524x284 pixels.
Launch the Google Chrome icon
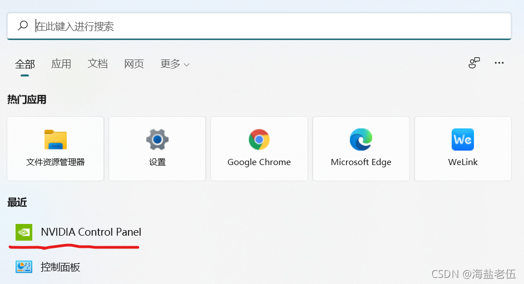pyautogui.click(x=259, y=139)
